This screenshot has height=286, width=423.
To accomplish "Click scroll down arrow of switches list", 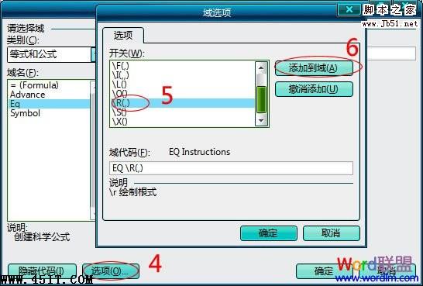I will pyautogui.click(x=261, y=120).
